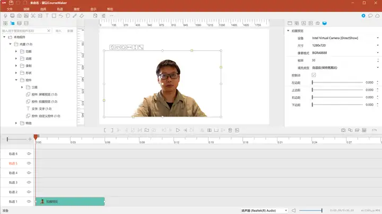The image size is (382, 214).
Task: Click the bottom margin slider track
Action: pos(337,105)
